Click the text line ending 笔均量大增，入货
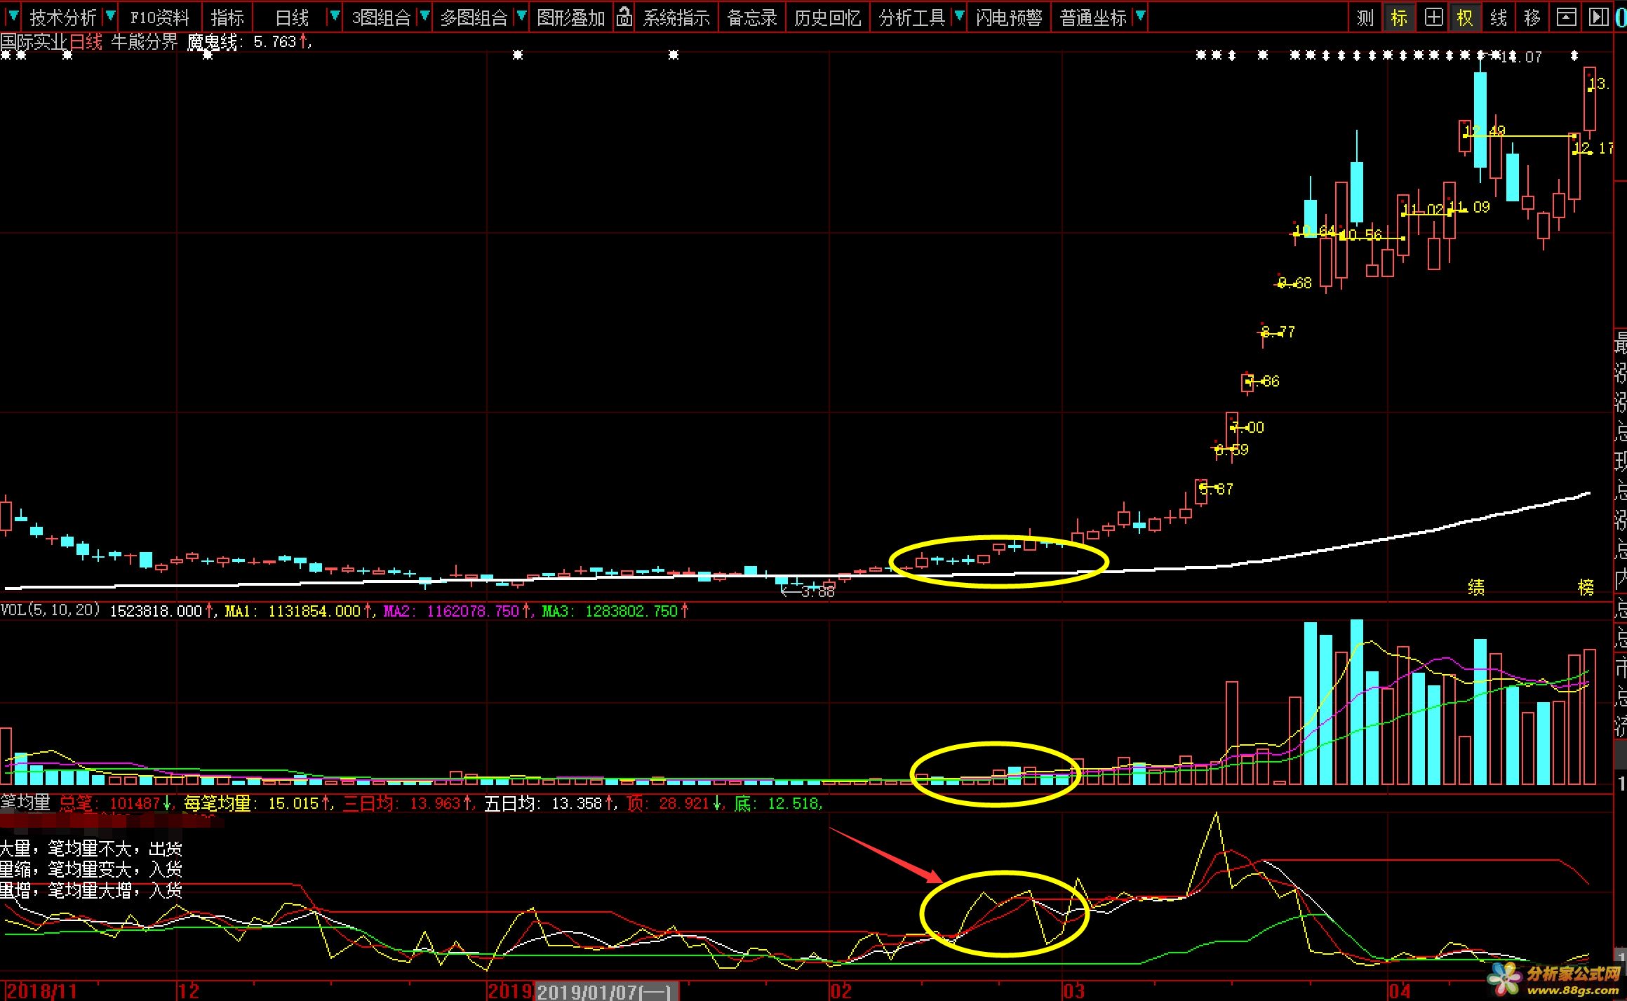Viewport: 1627px width, 1001px height. click(91, 890)
